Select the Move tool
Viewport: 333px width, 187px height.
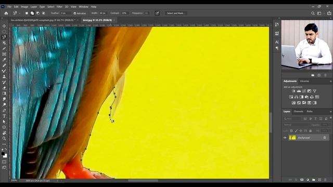click(4, 26)
